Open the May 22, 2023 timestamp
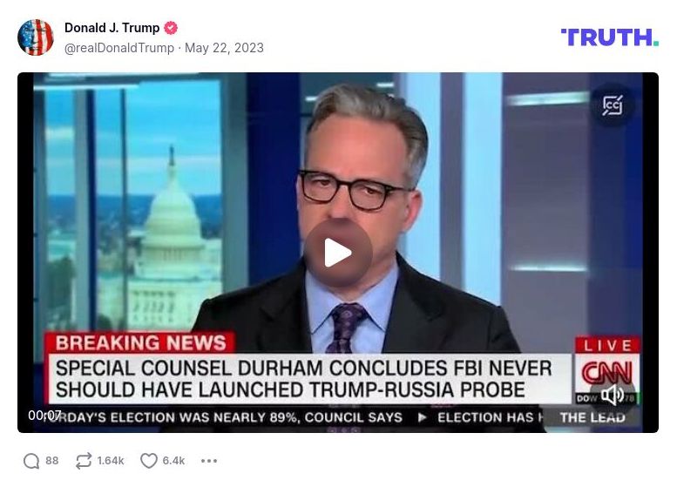The image size is (677, 487). 224,48
